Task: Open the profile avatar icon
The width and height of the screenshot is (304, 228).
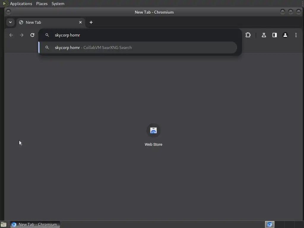Action: click(285, 35)
